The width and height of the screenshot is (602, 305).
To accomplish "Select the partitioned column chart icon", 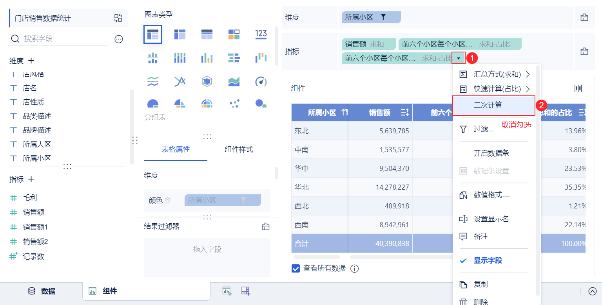I will [x=152, y=58].
